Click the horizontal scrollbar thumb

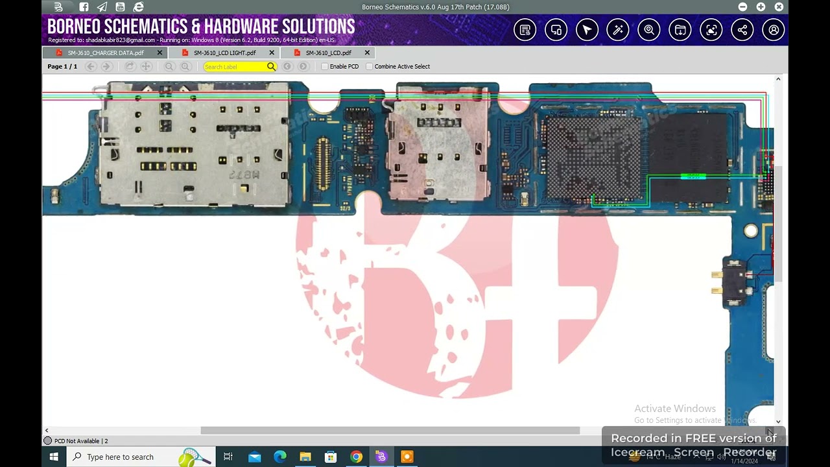(x=390, y=431)
